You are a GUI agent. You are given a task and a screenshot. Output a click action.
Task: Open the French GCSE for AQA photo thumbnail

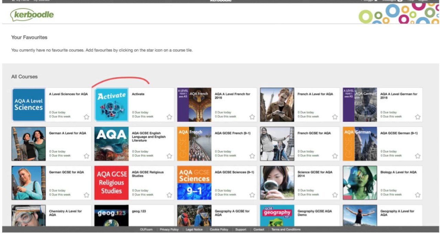[277, 144]
